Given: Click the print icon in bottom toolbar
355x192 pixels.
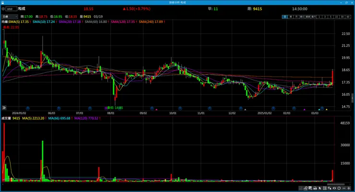Looking at the screenshot, I should click(315, 188).
